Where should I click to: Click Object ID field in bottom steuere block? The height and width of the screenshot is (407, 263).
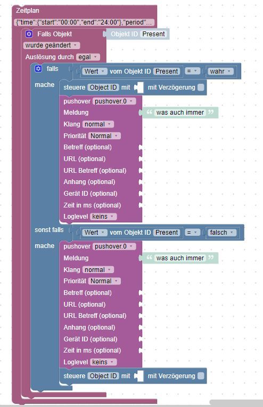coord(103,376)
